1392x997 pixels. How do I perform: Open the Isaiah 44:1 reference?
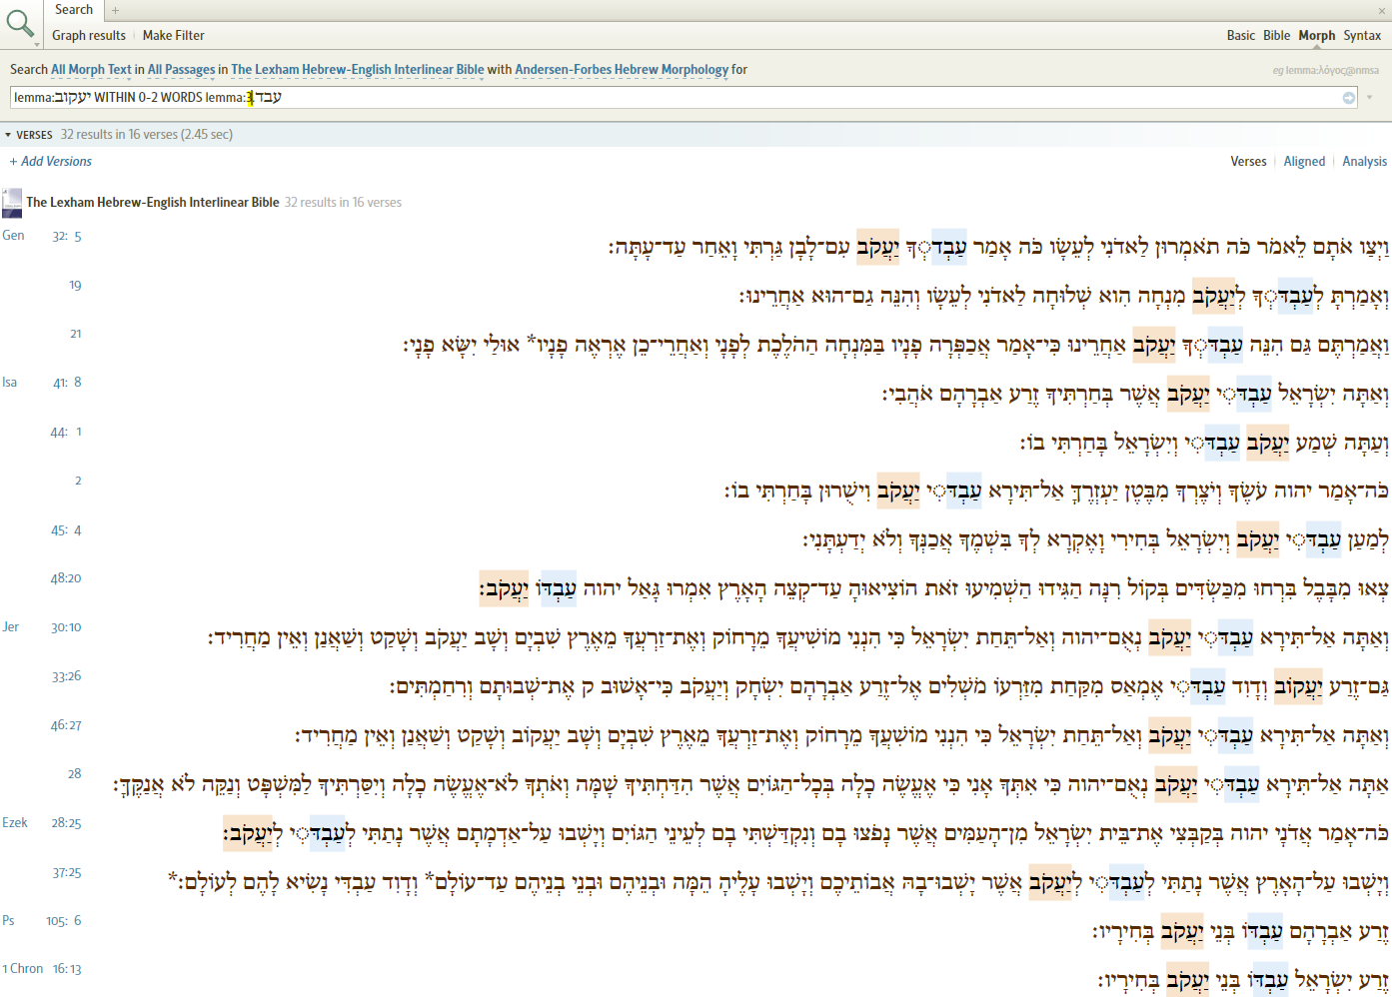point(66,433)
